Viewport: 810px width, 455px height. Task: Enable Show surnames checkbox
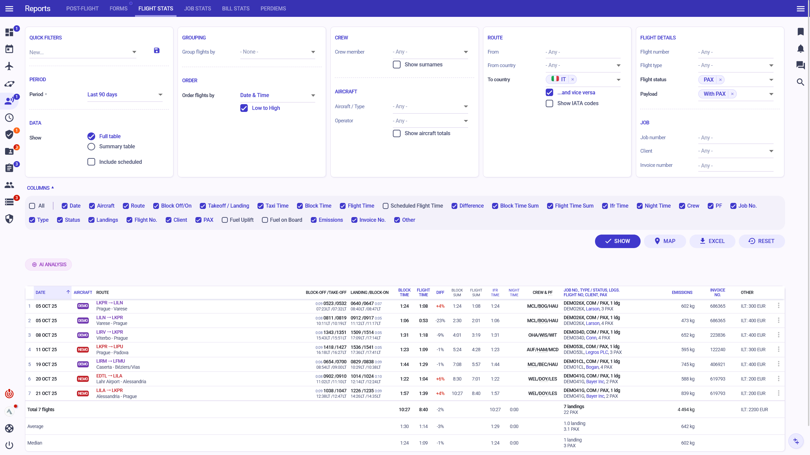tap(397, 64)
